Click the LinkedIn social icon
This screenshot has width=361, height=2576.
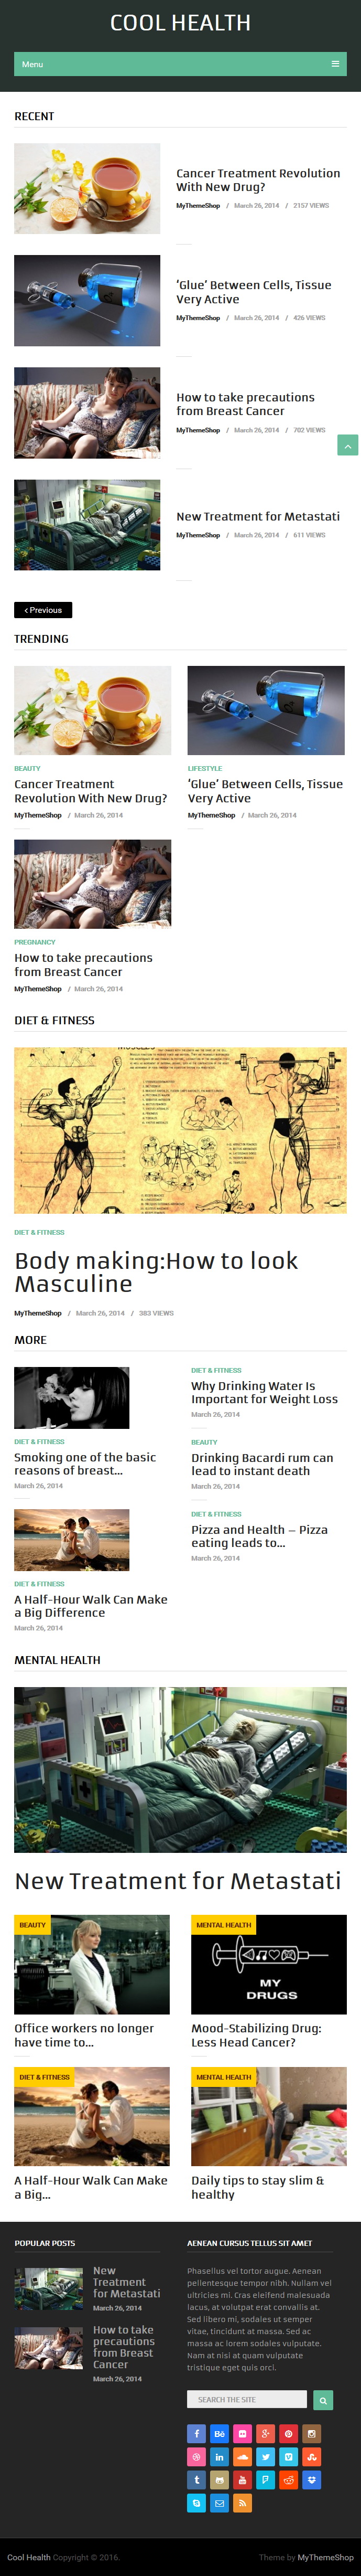(220, 2456)
